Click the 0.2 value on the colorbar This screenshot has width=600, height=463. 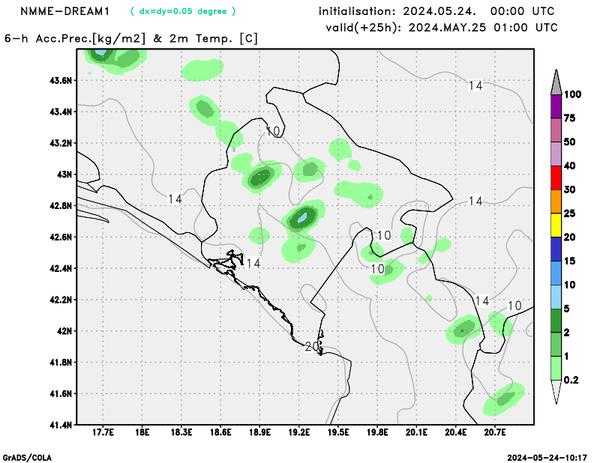tap(571, 380)
